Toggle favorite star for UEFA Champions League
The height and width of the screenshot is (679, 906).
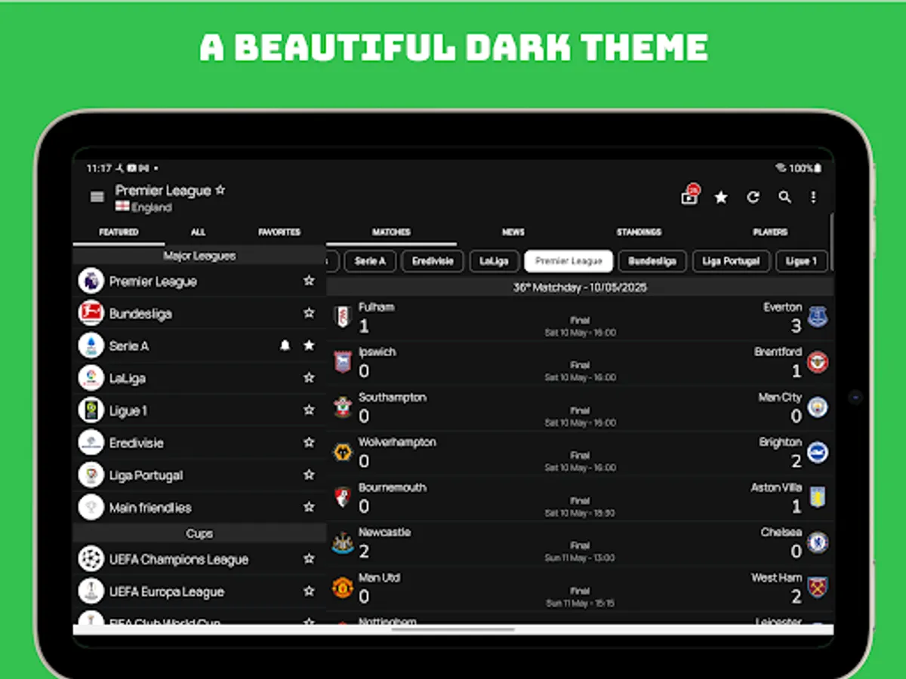tap(309, 559)
